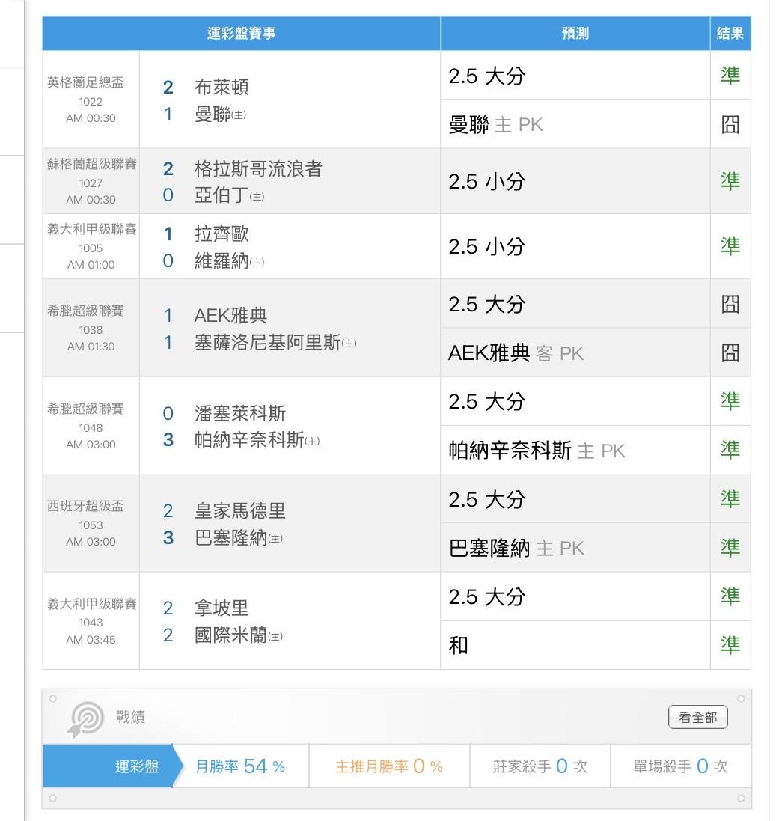Open the 看全部 button

(697, 718)
